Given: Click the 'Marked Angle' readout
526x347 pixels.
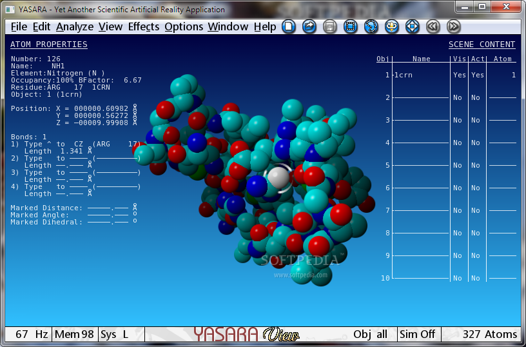Looking at the screenshot, I should click(x=73, y=215).
